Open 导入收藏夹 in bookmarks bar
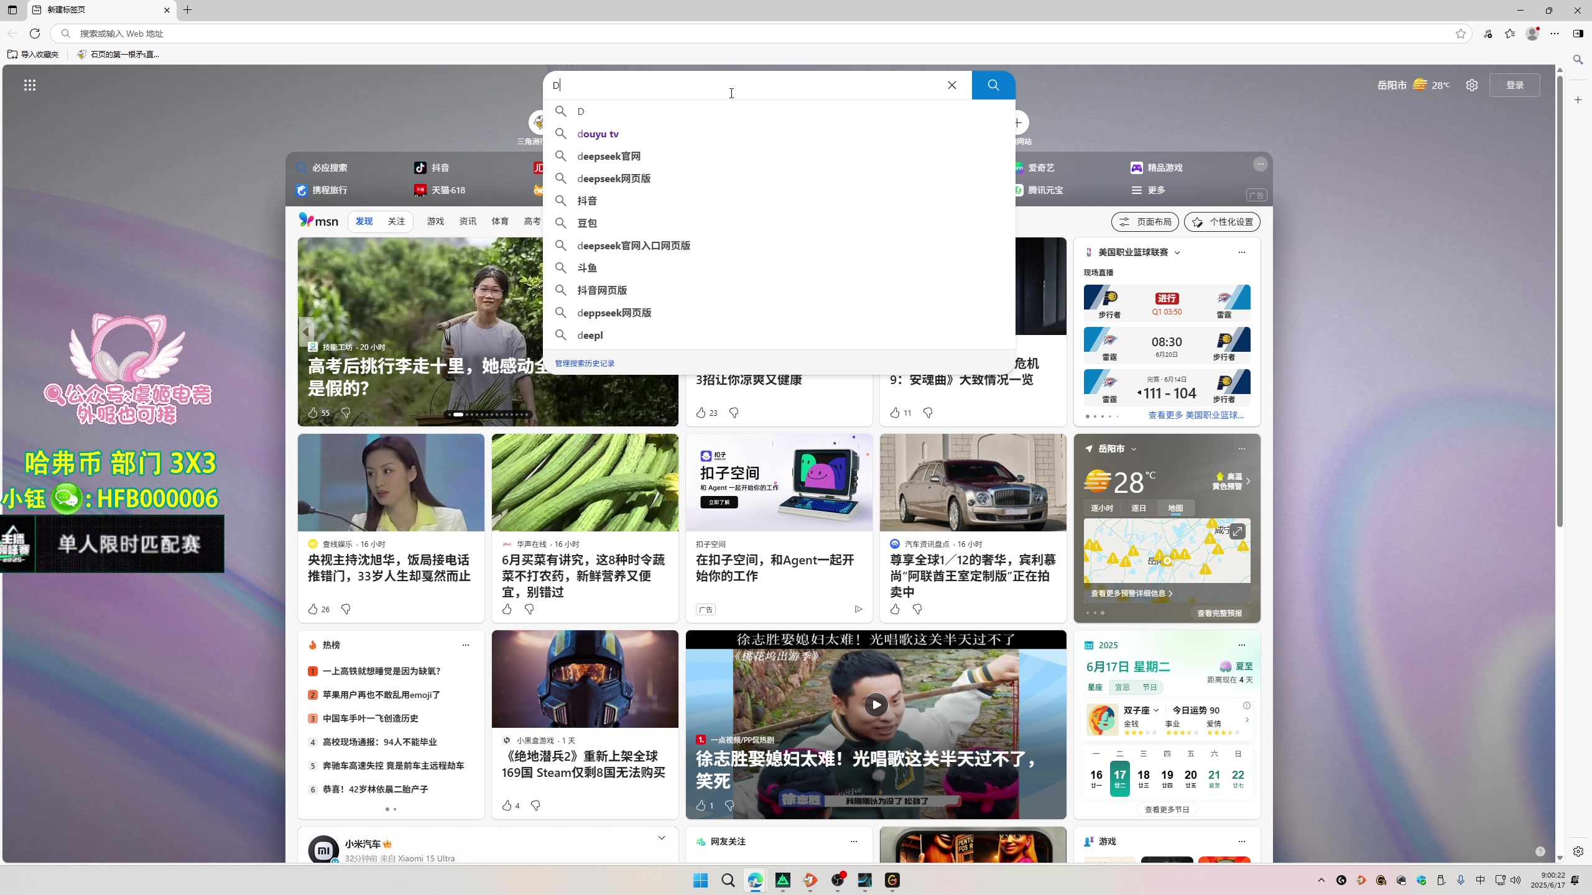 click(x=33, y=55)
